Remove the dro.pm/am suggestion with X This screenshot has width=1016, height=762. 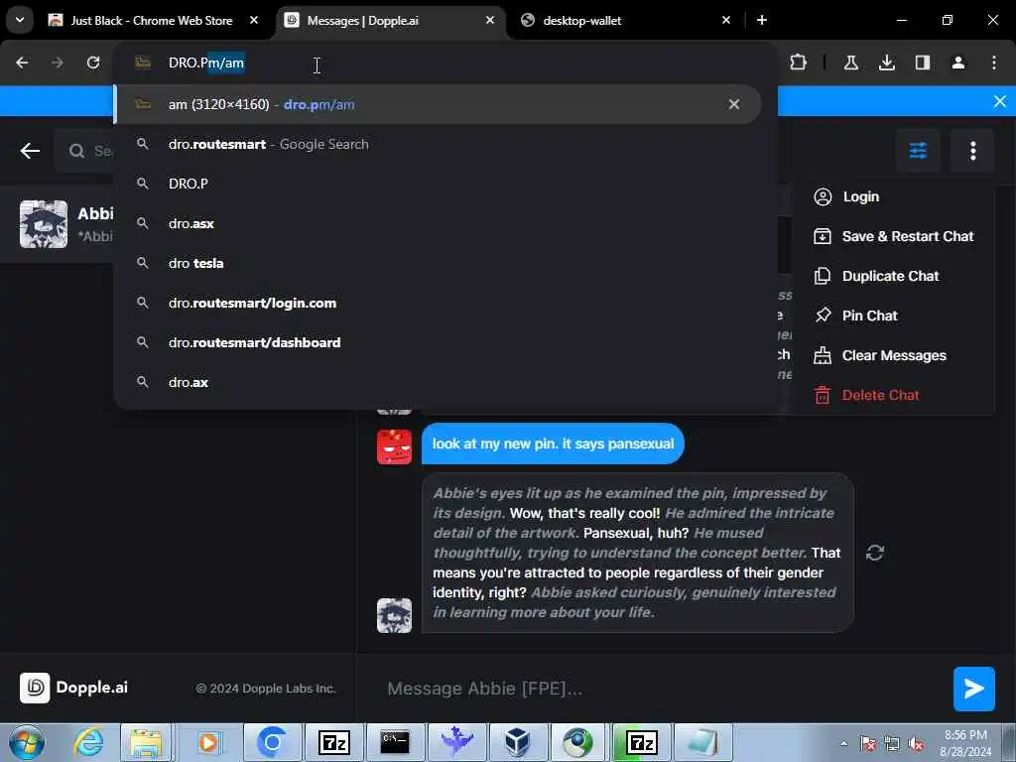point(734,104)
